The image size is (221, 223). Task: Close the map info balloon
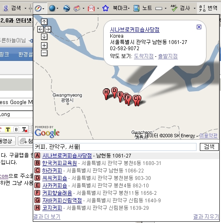pyautogui.click(x=199, y=27)
